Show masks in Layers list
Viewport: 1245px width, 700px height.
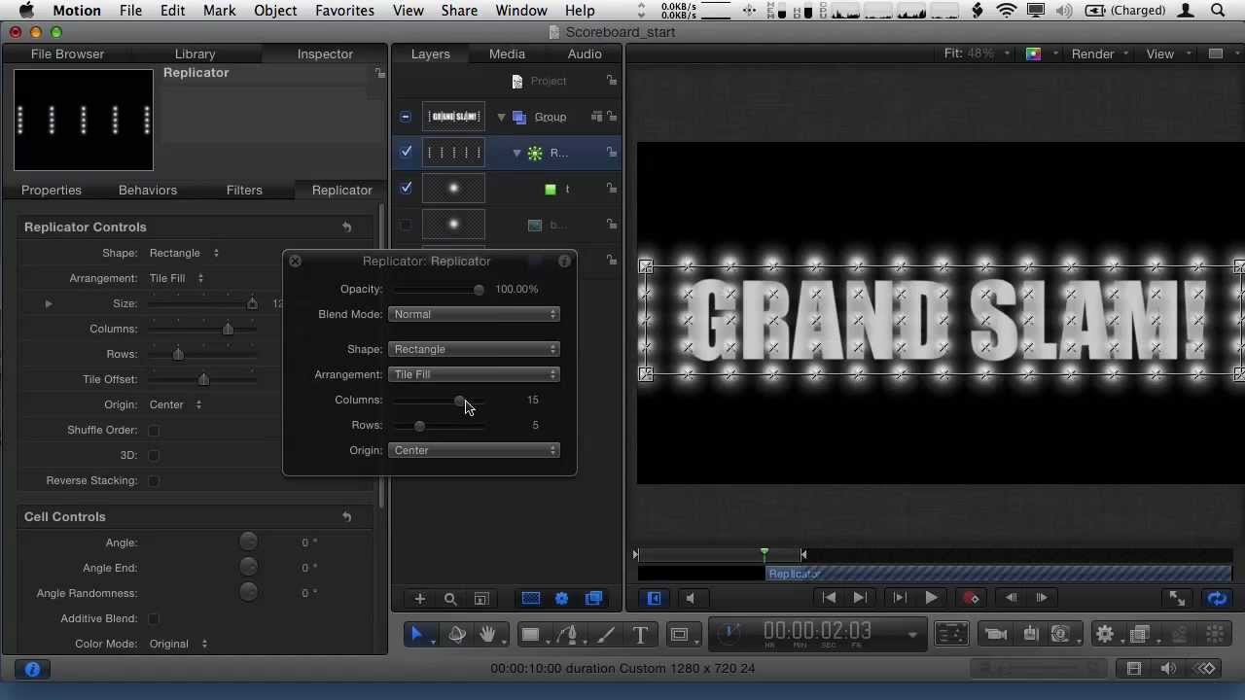[x=531, y=599]
